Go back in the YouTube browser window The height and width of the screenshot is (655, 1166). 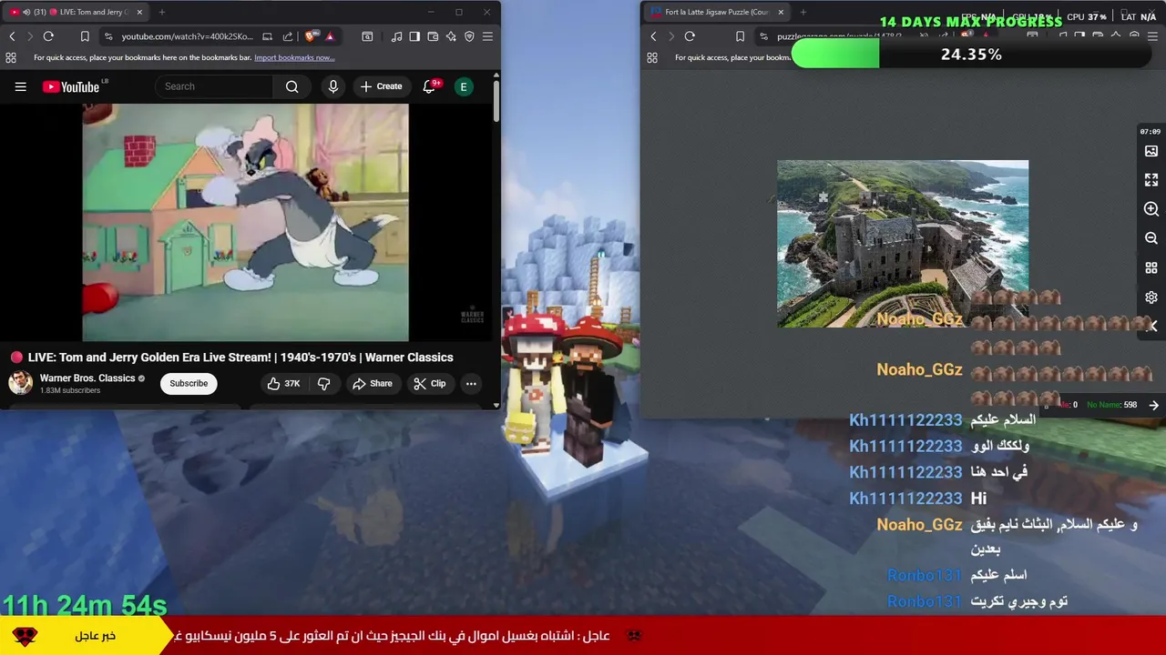[12, 36]
